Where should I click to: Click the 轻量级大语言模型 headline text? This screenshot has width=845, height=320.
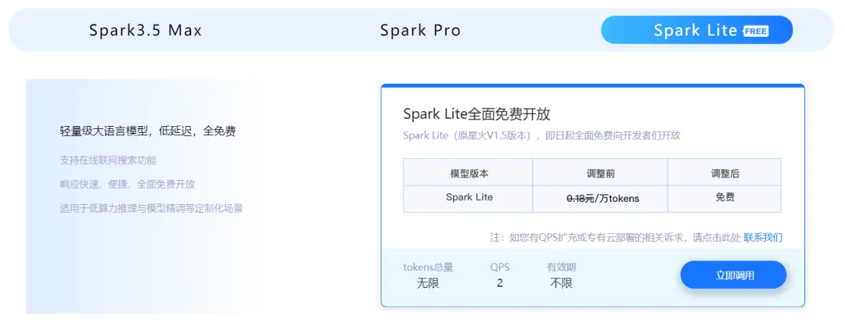click(x=148, y=131)
